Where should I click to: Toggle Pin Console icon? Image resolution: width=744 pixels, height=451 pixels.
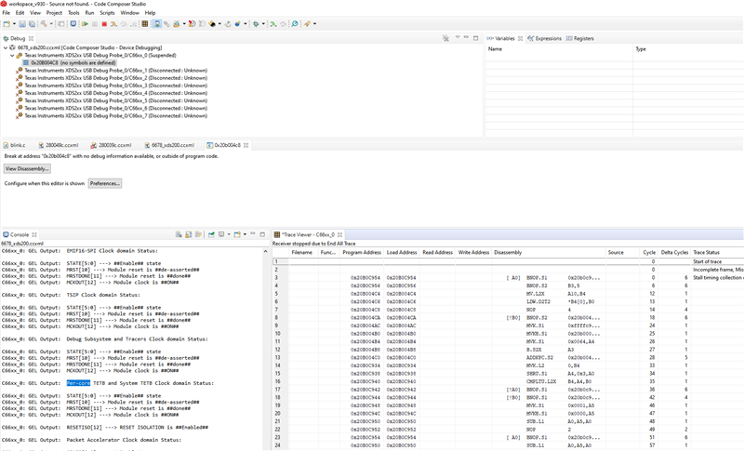click(212, 234)
